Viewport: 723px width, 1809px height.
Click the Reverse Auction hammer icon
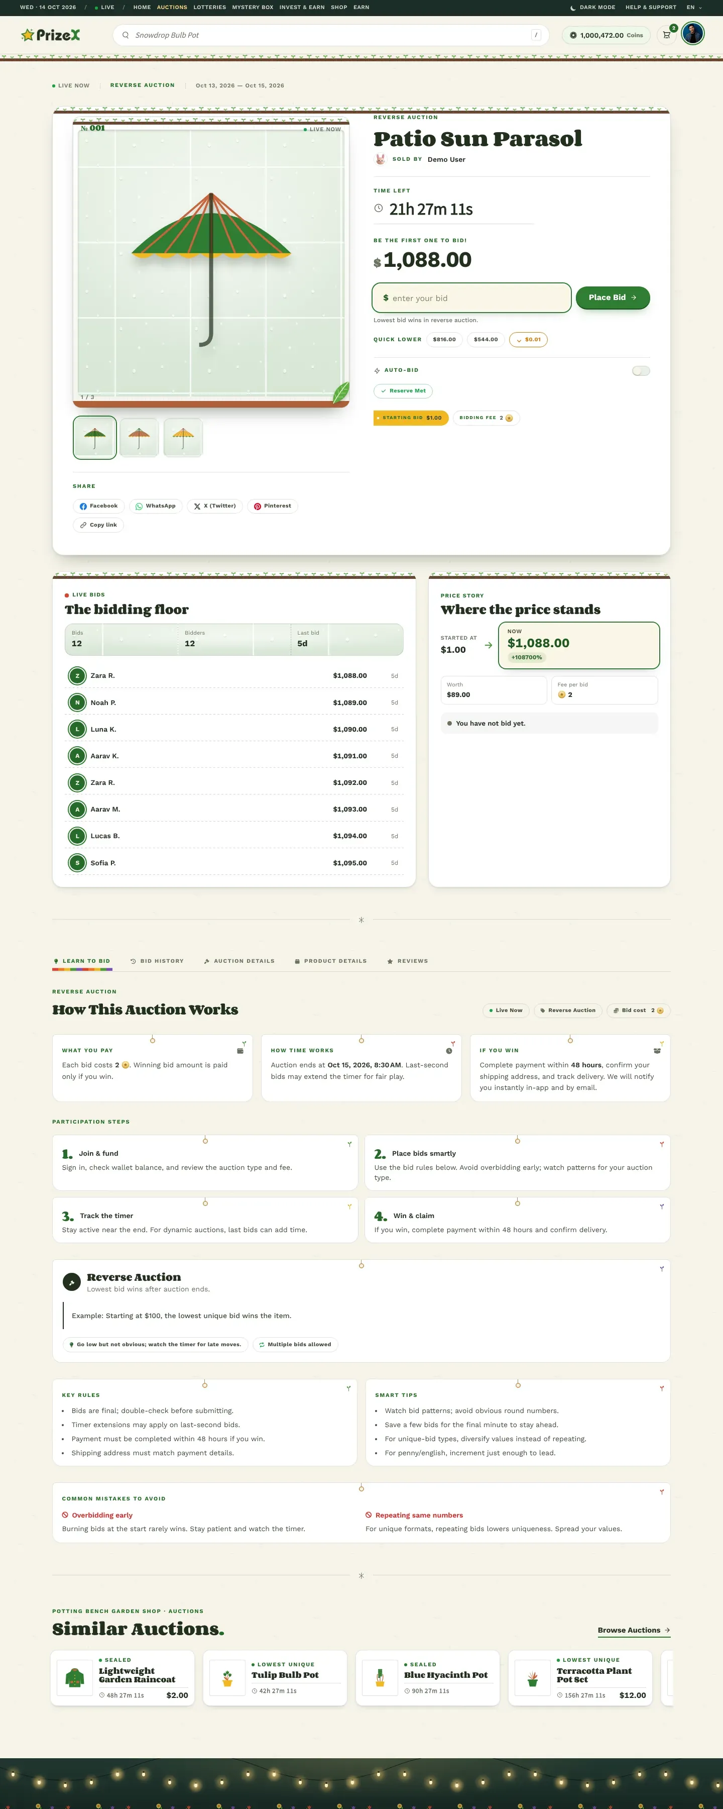click(x=72, y=1282)
